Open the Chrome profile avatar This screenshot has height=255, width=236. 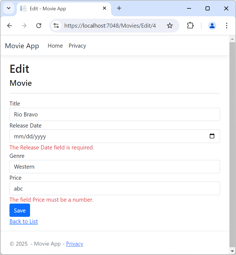coord(212,26)
